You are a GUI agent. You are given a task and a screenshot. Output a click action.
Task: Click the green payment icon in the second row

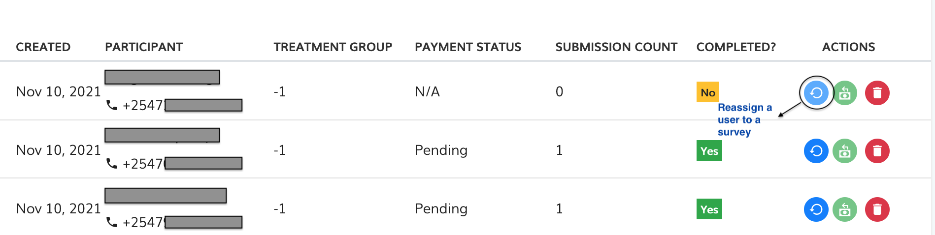[845, 151]
